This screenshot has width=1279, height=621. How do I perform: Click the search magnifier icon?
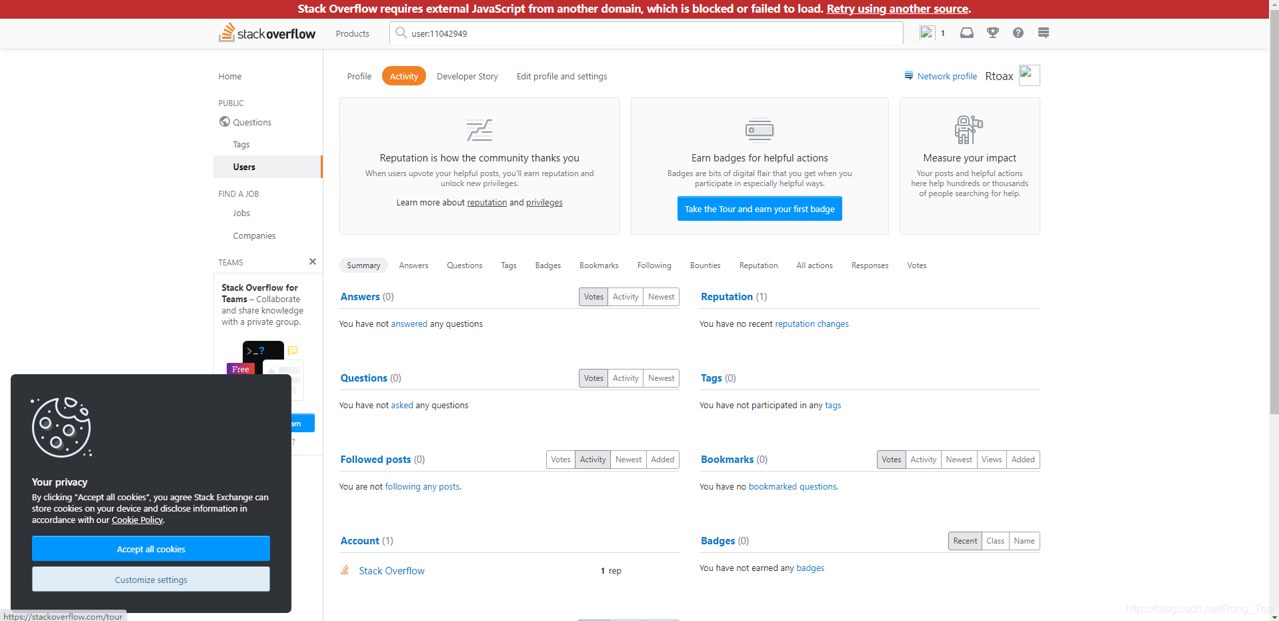[x=401, y=33]
